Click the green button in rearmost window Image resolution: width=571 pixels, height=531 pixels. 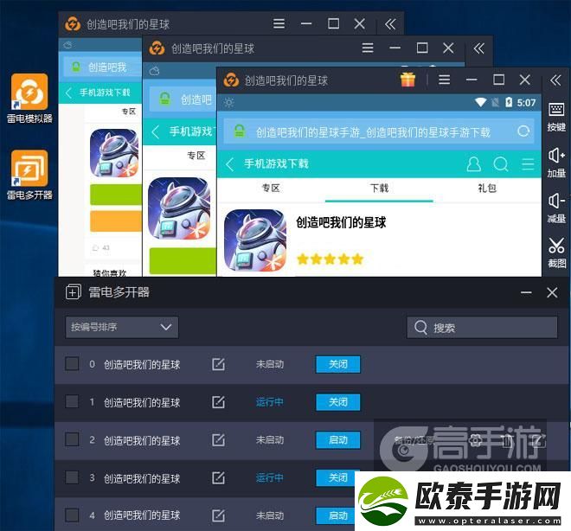(x=116, y=195)
